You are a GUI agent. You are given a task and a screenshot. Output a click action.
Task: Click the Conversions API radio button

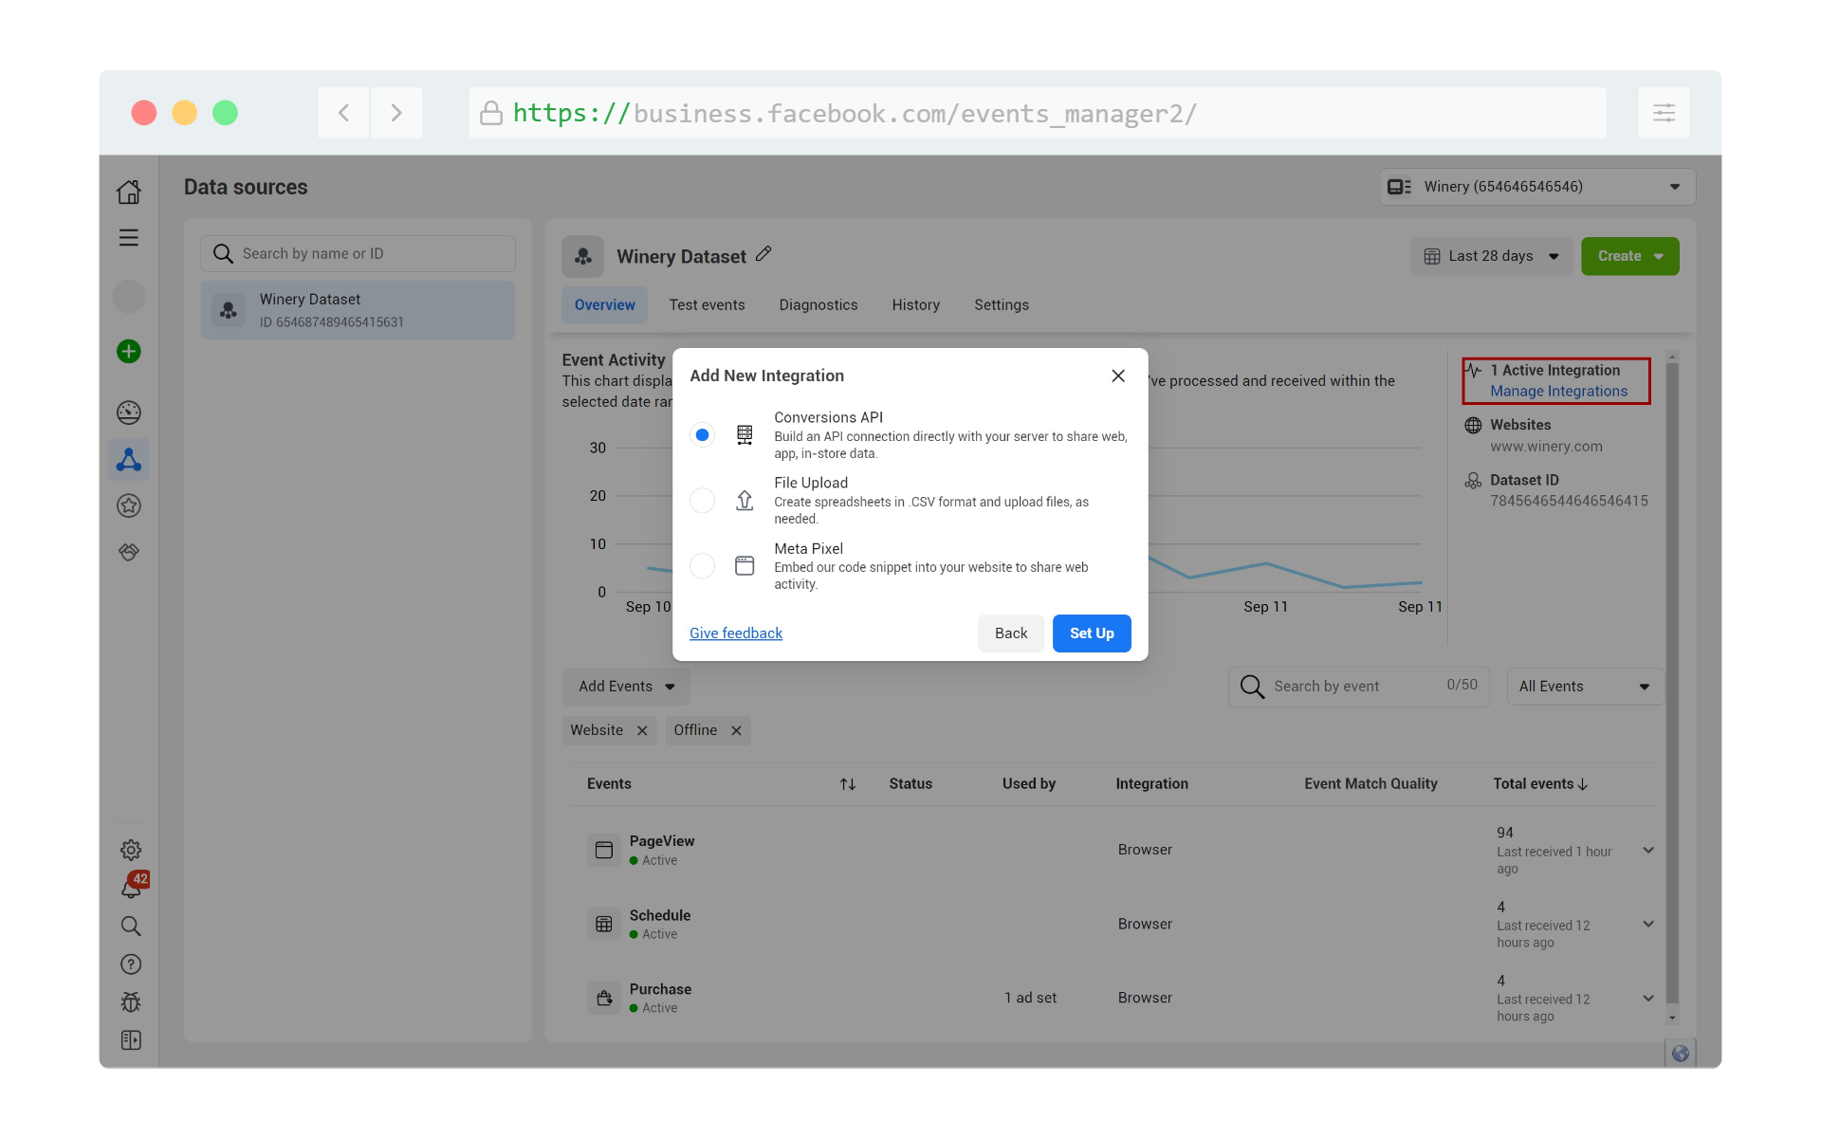click(x=703, y=434)
